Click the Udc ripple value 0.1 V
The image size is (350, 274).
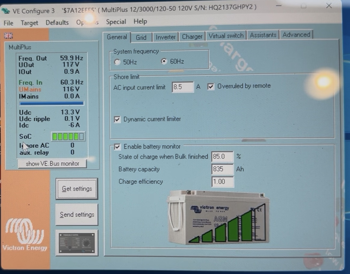[x=72, y=119]
